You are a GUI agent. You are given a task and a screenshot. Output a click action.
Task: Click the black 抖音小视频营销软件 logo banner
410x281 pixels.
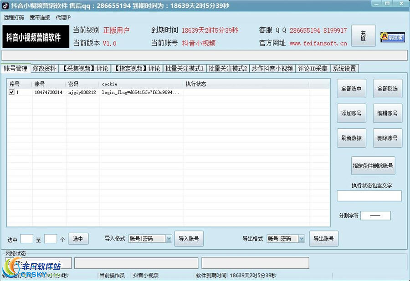click(36, 36)
